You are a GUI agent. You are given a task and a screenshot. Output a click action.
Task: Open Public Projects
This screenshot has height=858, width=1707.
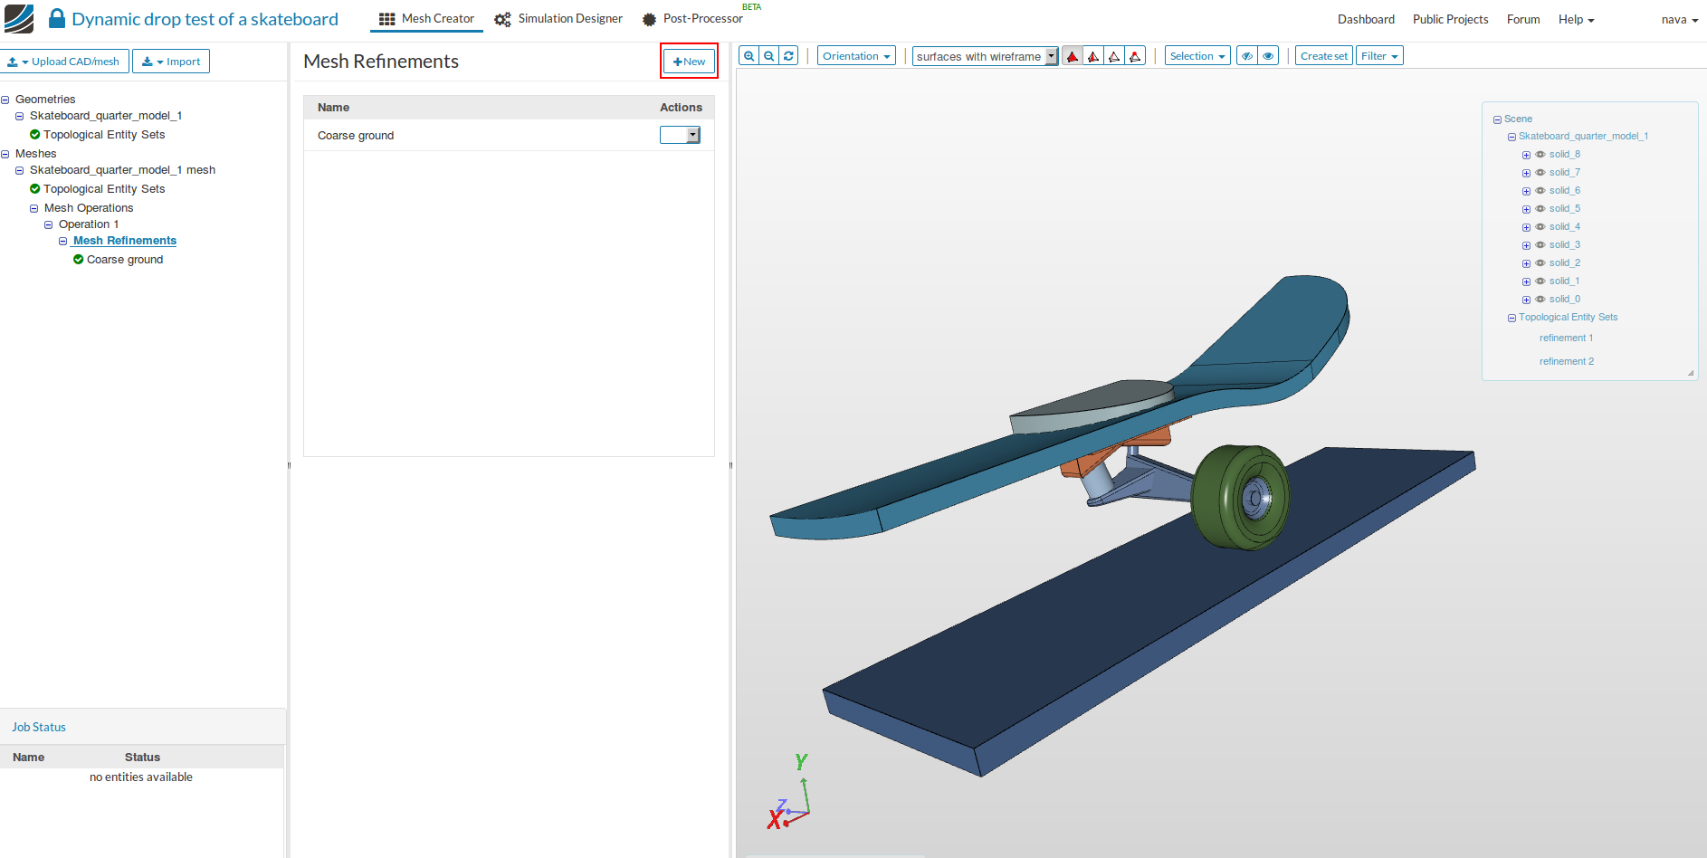(x=1450, y=19)
